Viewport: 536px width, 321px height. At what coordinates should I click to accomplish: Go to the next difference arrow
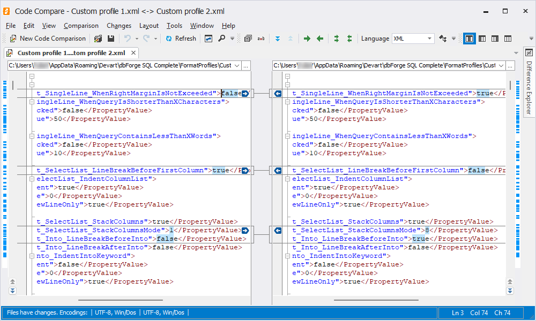pos(278,39)
